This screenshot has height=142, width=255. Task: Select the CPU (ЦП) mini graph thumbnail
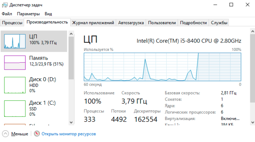coord(15,41)
